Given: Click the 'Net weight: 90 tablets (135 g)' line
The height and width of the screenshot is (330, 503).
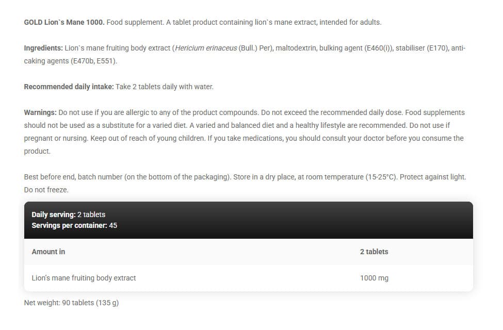Looking at the screenshot, I should 72,303.
